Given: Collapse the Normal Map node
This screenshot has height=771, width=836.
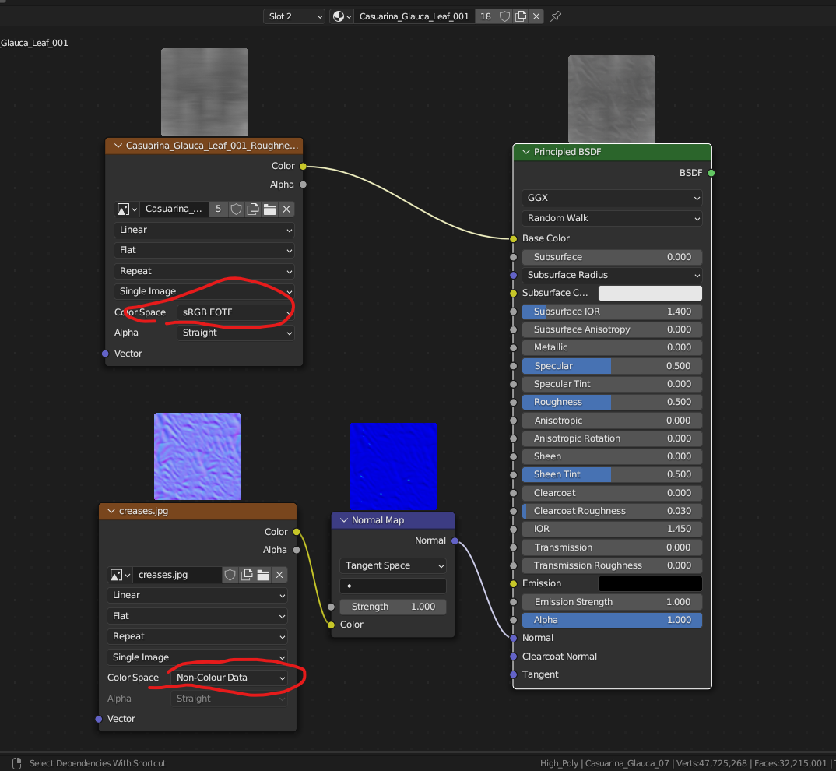Looking at the screenshot, I should click(344, 520).
